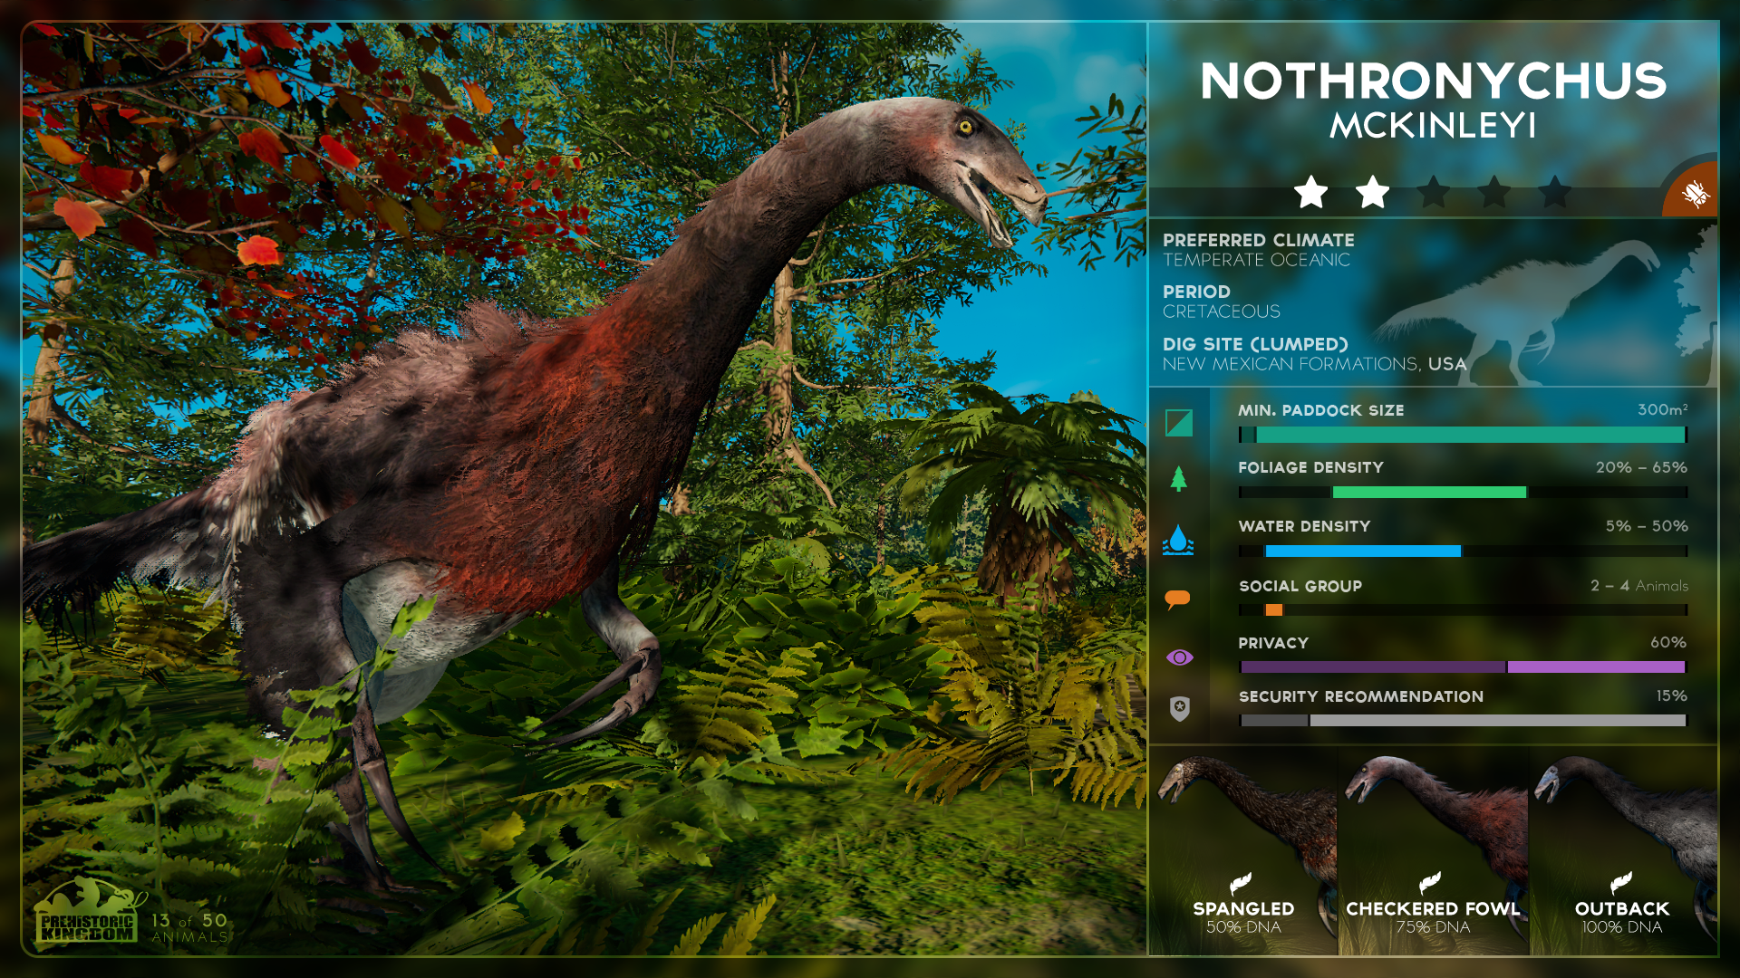Viewport: 1740px width, 978px height.
Task: Click the Privacy label
Action: 1273,643
